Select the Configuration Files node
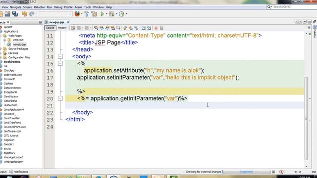Image resolution: width=317 pixels, height=178 pixels. pyautogui.click(x=19, y=57)
